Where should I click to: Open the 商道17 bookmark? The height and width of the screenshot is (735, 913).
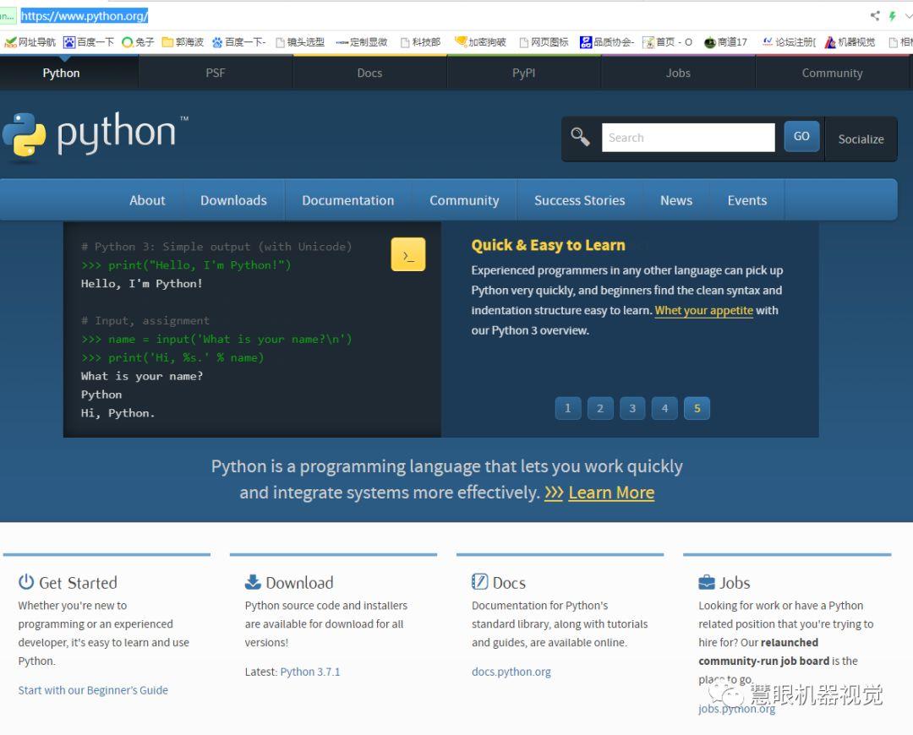pos(725,42)
